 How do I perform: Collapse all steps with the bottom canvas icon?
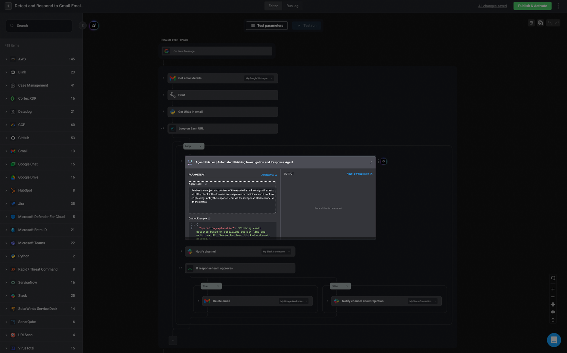tap(553, 320)
